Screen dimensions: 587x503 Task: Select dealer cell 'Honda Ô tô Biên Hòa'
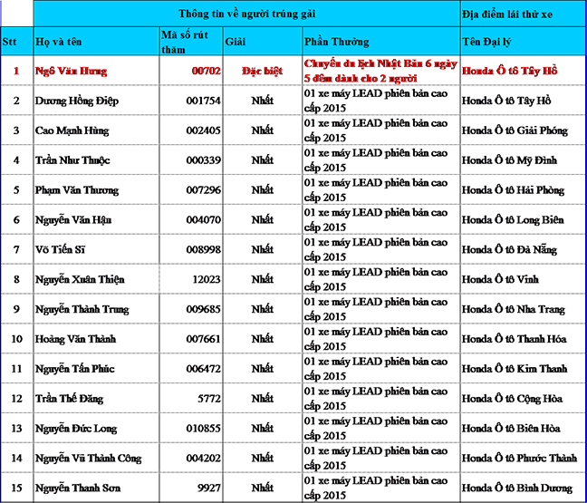click(x=524, y=428)
